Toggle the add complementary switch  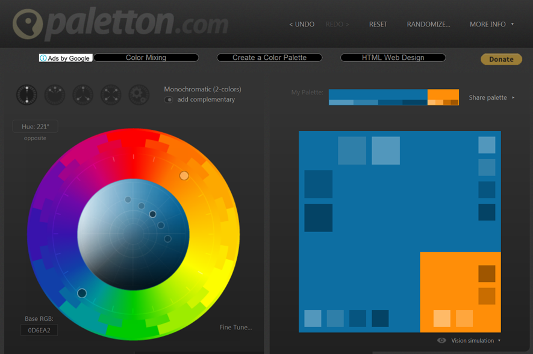pos(169,100)
